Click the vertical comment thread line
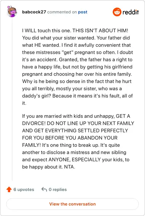The width and height of the screenshot is (145, 216). [x=12, y=99]
